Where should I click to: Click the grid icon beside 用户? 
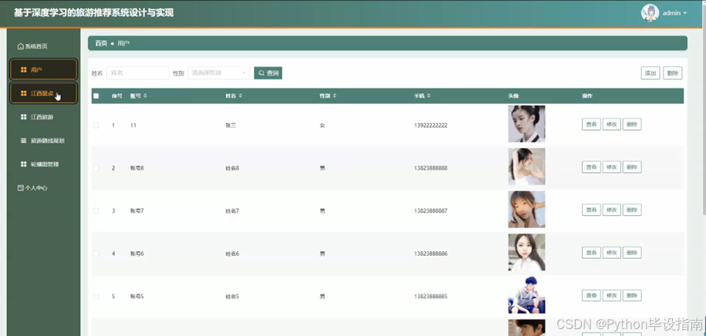coord(24,69)
